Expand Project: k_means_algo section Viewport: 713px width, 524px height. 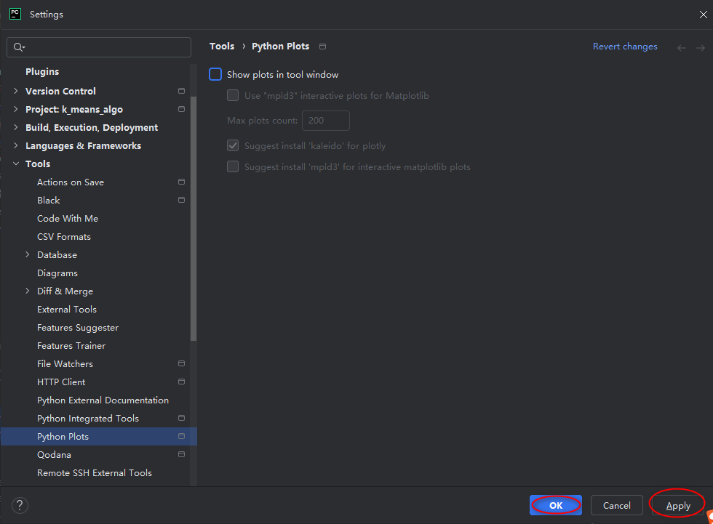point(16,109)
